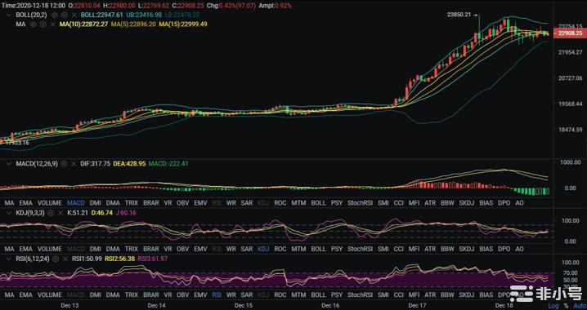Click the UB:23416.98 Bollinger value
Image resolution: width=587 pixels, height=310 pixels.
144,15
